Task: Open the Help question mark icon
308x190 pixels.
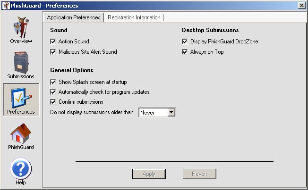Action: tap(21, 169)
